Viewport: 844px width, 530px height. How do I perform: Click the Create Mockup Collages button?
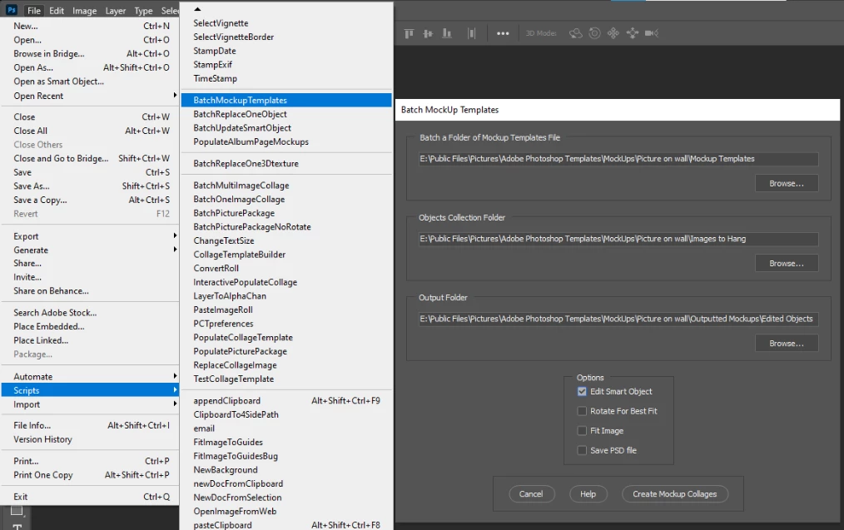point(674,494)
